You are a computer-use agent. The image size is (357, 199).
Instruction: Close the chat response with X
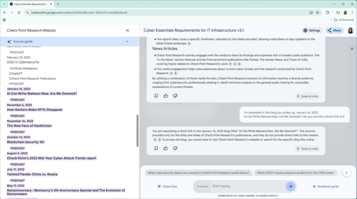pos(352,49)
